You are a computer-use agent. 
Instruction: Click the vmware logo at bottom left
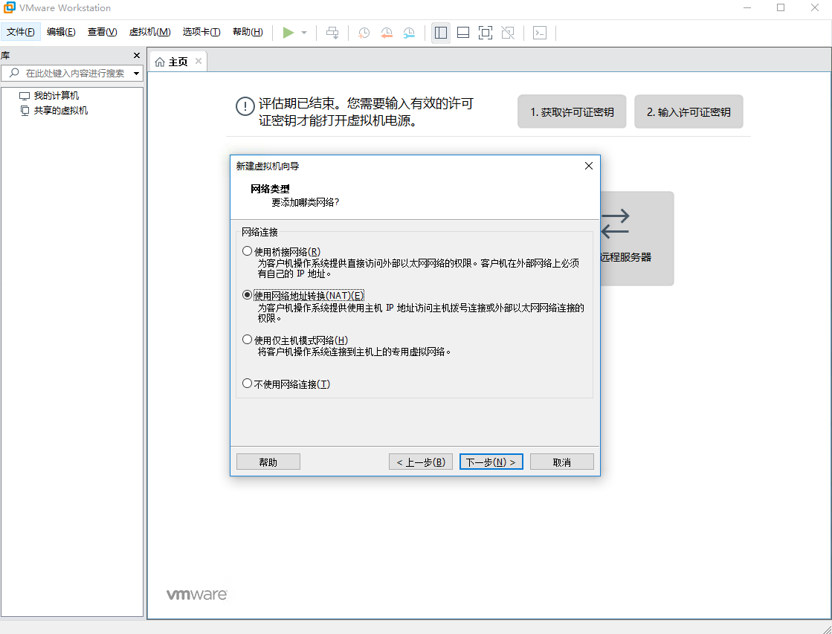click(197, 594)
